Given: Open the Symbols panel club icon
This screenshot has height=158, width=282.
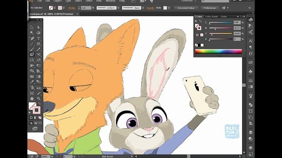Looking at the screenshot, I should tap(251, 72).
